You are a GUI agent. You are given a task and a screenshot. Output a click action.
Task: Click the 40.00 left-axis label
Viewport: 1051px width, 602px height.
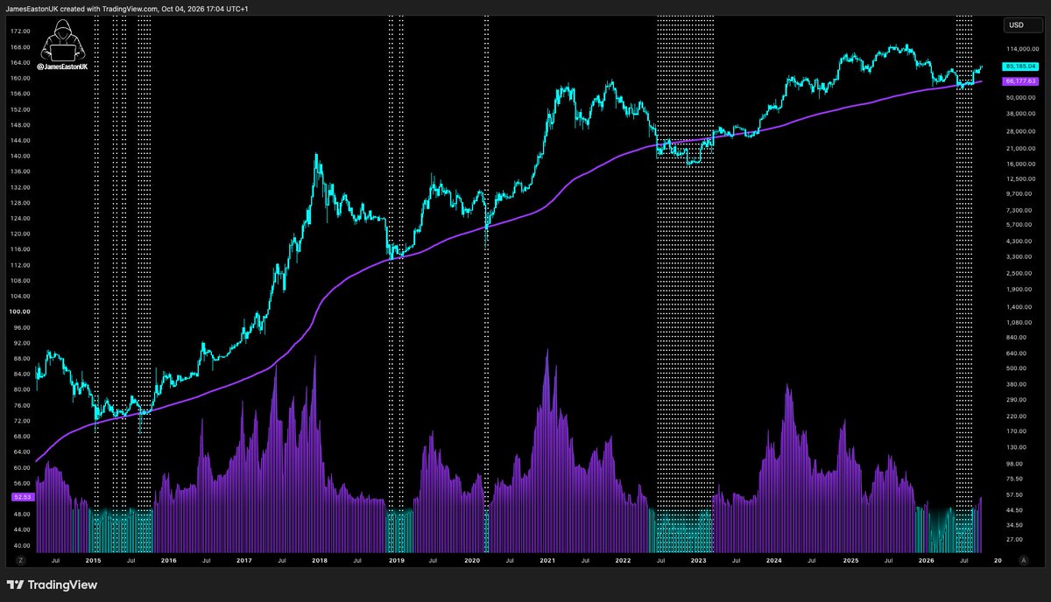[x=21, y=544]
